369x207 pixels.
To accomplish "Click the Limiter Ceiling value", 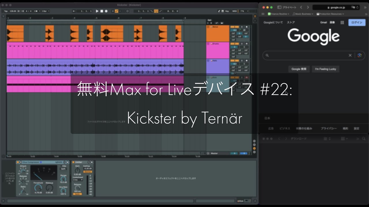I will pos(87,168).
